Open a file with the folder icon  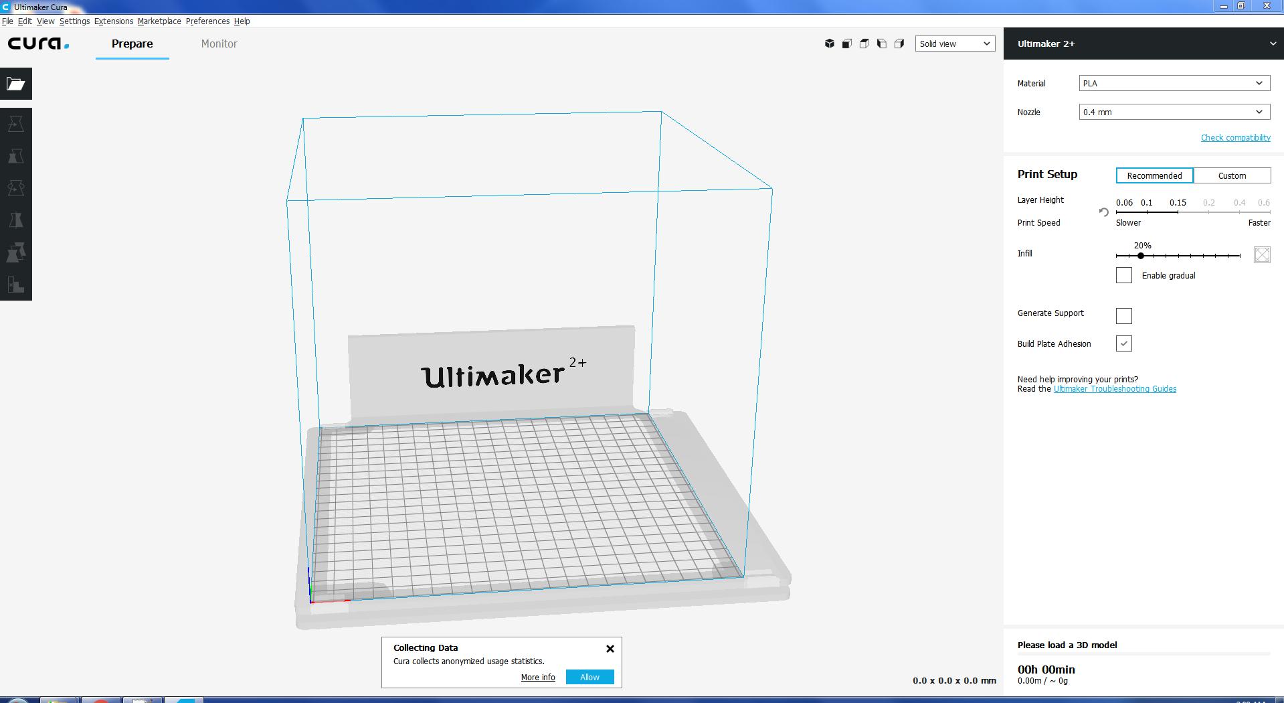16,84
